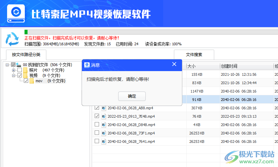The width and height of the screenshot is (278, 167).
Task: Click the 已用时间: 24 status text
Action: 127,44
